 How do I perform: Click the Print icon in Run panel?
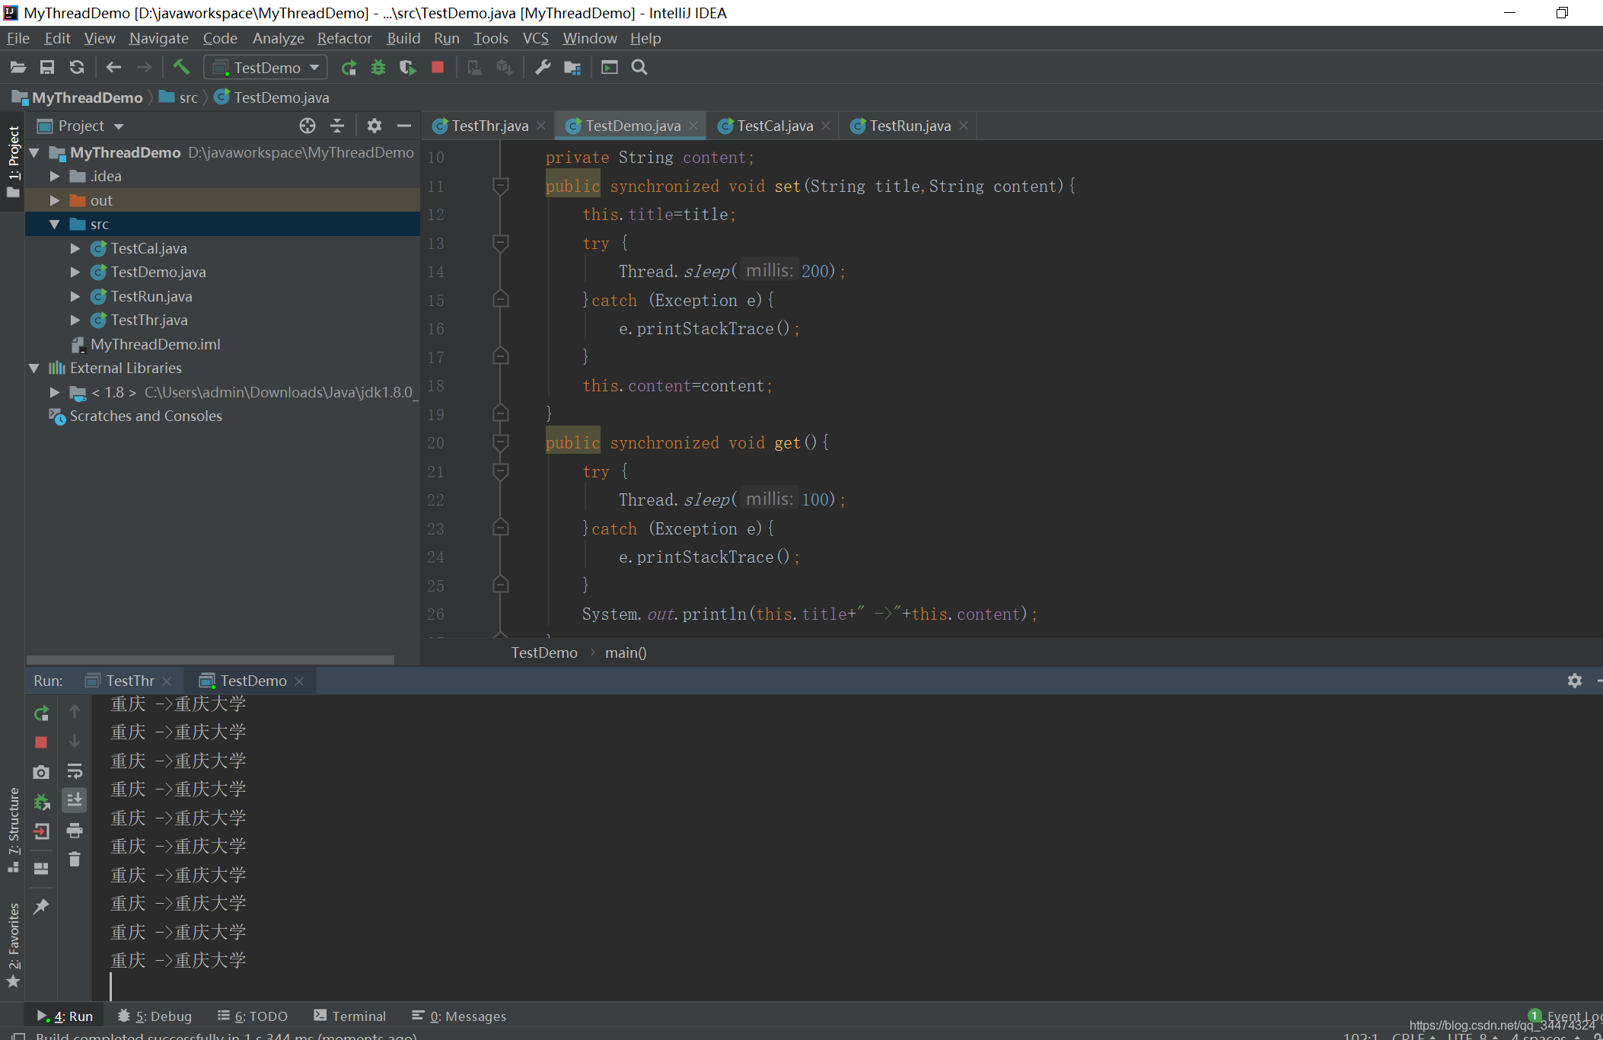pos(75,831)
